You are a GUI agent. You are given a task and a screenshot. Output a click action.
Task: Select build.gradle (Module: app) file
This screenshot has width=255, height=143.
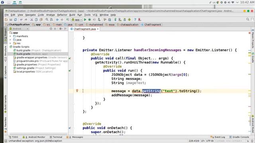[x=38, y=54]
